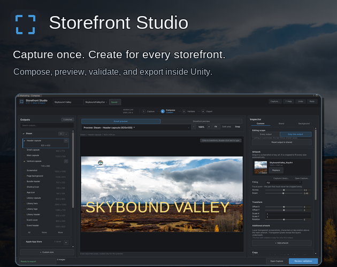Viewport: 337px width, 267px height.
Task: Select workflow step 3 Validate
Action: (x=188, y=111)
